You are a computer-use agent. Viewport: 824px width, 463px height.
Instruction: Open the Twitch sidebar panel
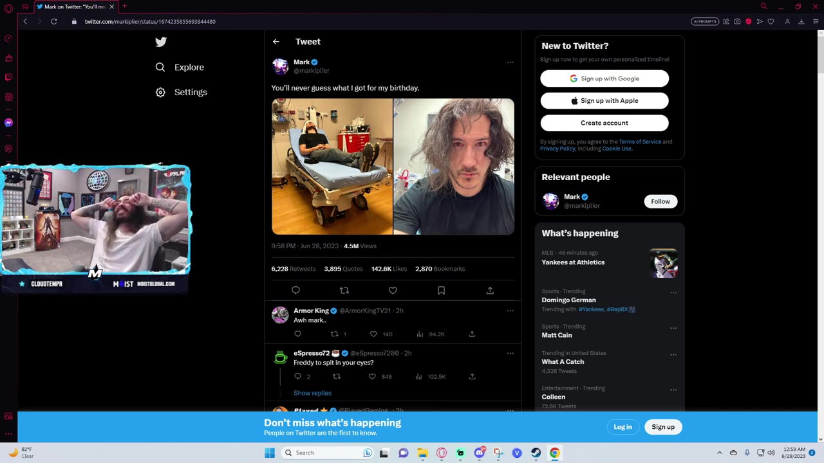pos(8,77)
